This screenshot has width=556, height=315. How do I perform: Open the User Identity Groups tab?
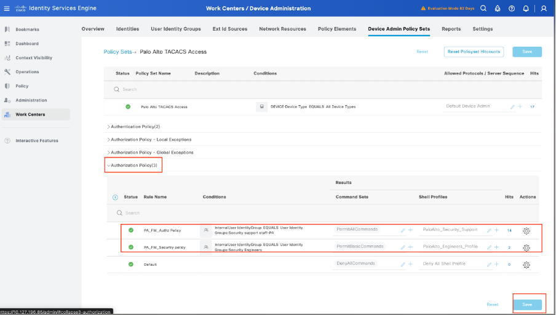coord(176,29)
